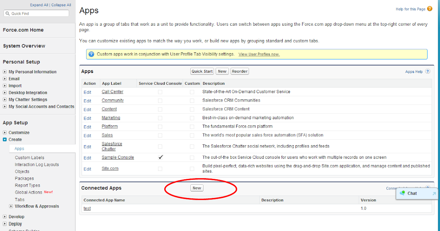The height and width of the screenshot is (231, 440).
Task: Expand Desktop Integration section
Action: [x=5, y=93]
